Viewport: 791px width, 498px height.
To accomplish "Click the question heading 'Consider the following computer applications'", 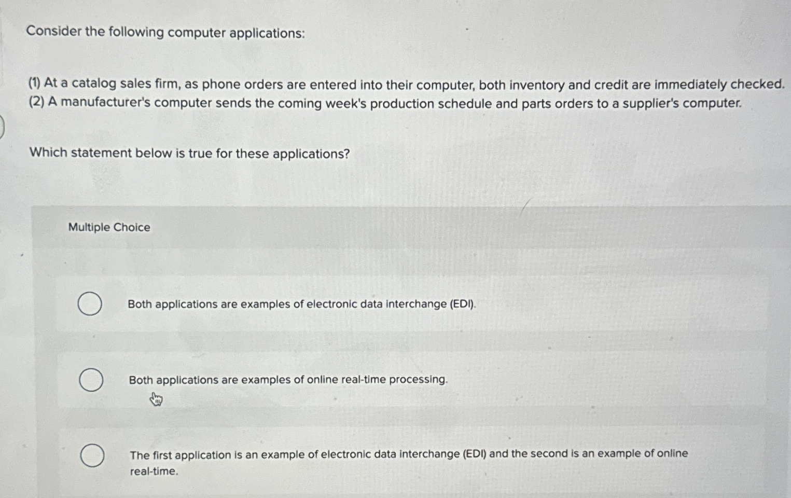I will point(166,33).
